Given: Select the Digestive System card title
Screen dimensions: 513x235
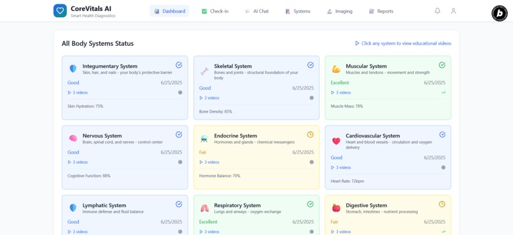Looking at the screenshot, I should [367, 205].
